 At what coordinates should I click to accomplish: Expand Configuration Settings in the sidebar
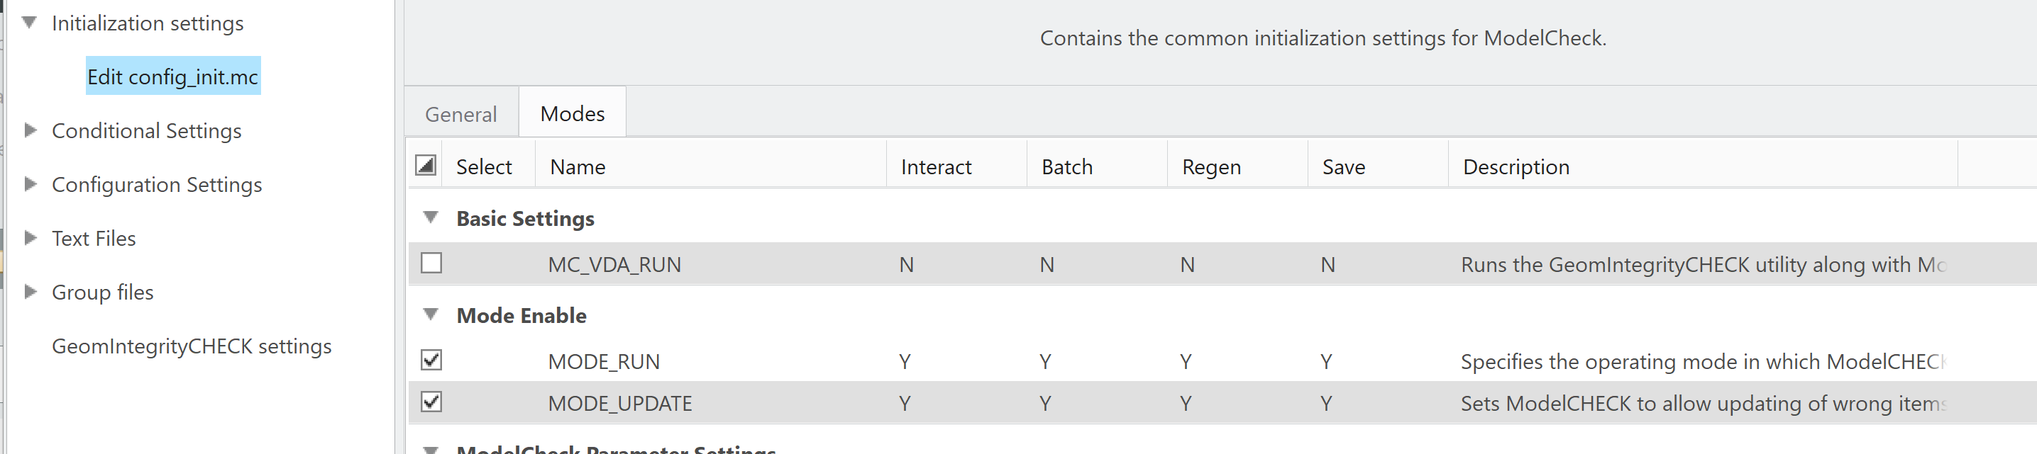point(30,184)
